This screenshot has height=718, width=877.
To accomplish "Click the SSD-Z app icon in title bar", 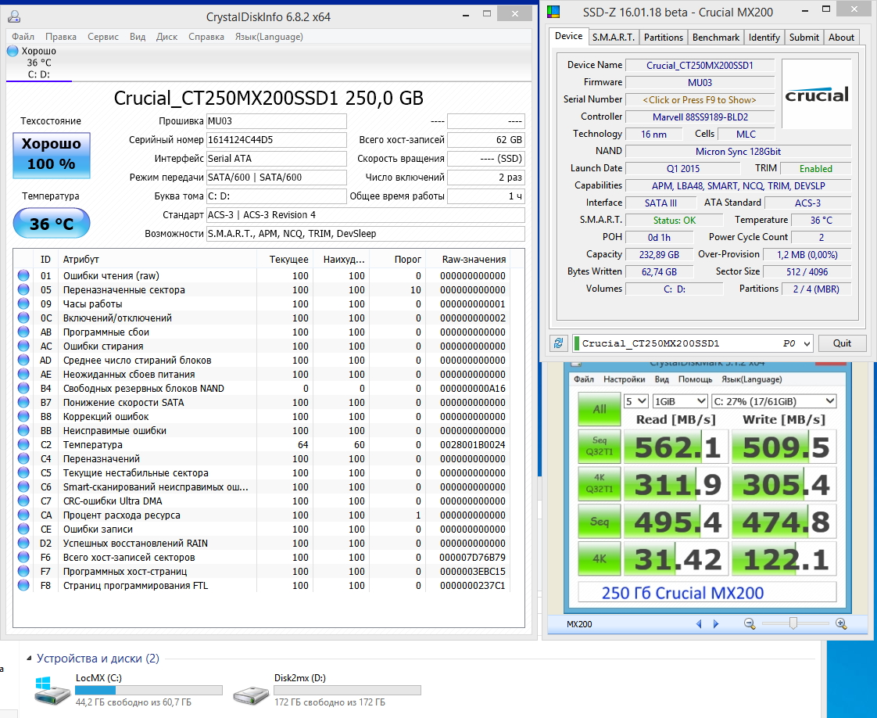I will [553, 12].
